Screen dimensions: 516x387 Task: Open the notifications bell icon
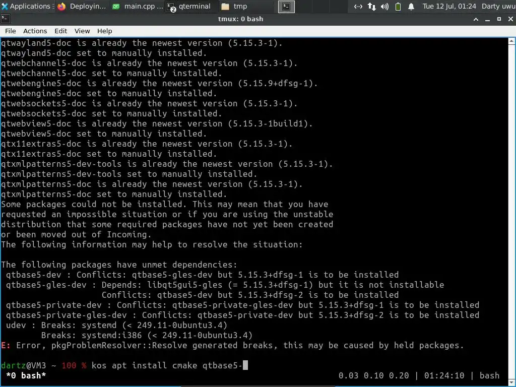click(411, 6)
